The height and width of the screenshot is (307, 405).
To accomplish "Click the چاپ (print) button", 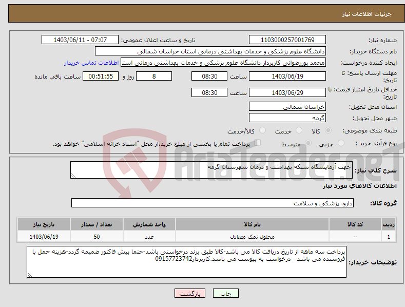I will pyautogui.click(x=225, y=293).
